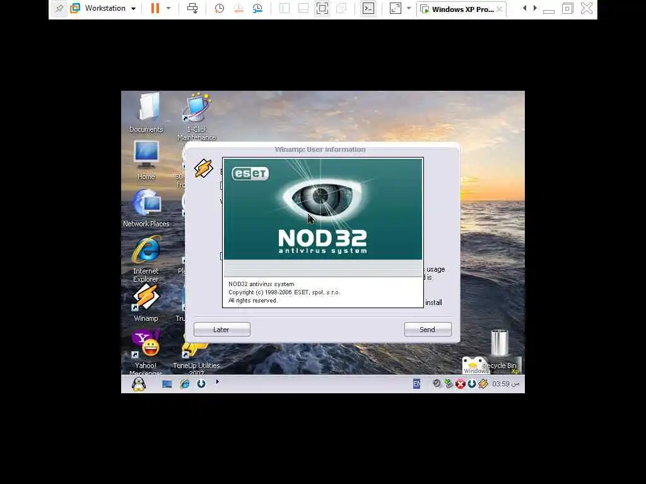Revert to the previous snapshot
This screenshot has height=484, width=646.
238,8
